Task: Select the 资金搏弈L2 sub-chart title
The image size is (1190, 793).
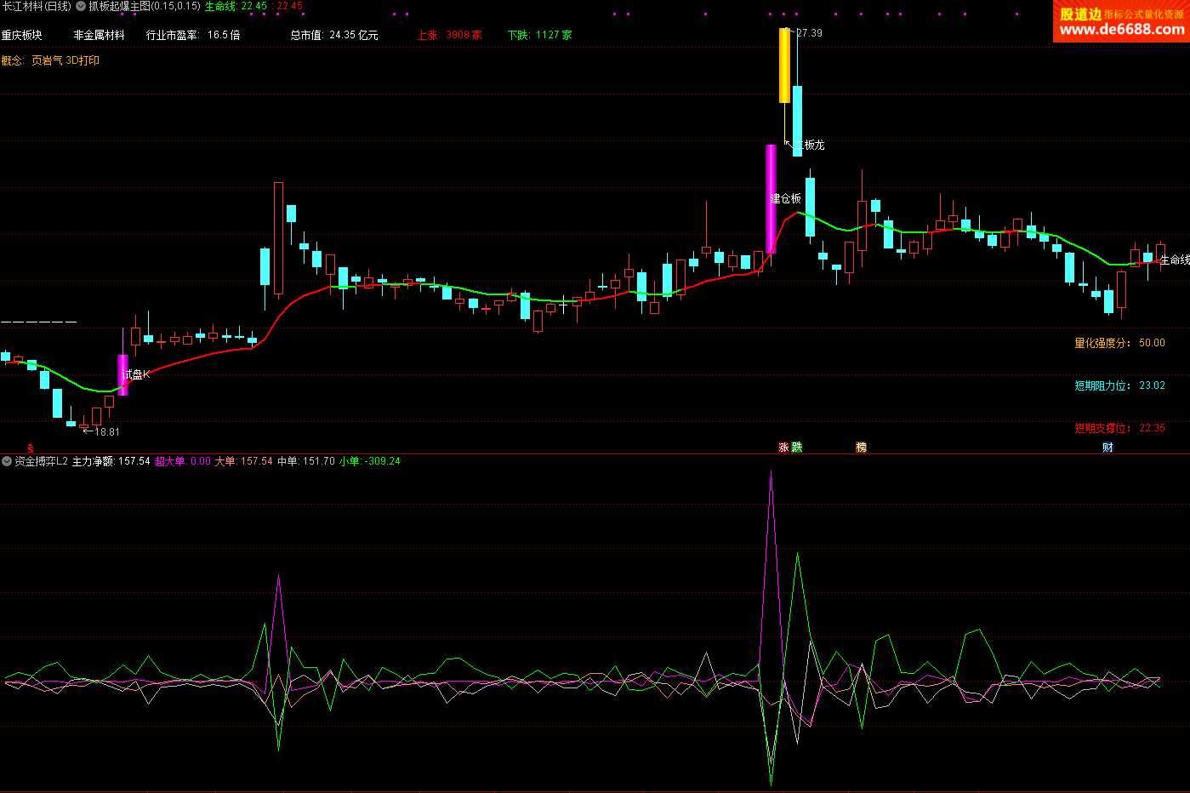Action: [x=41, y=461]
